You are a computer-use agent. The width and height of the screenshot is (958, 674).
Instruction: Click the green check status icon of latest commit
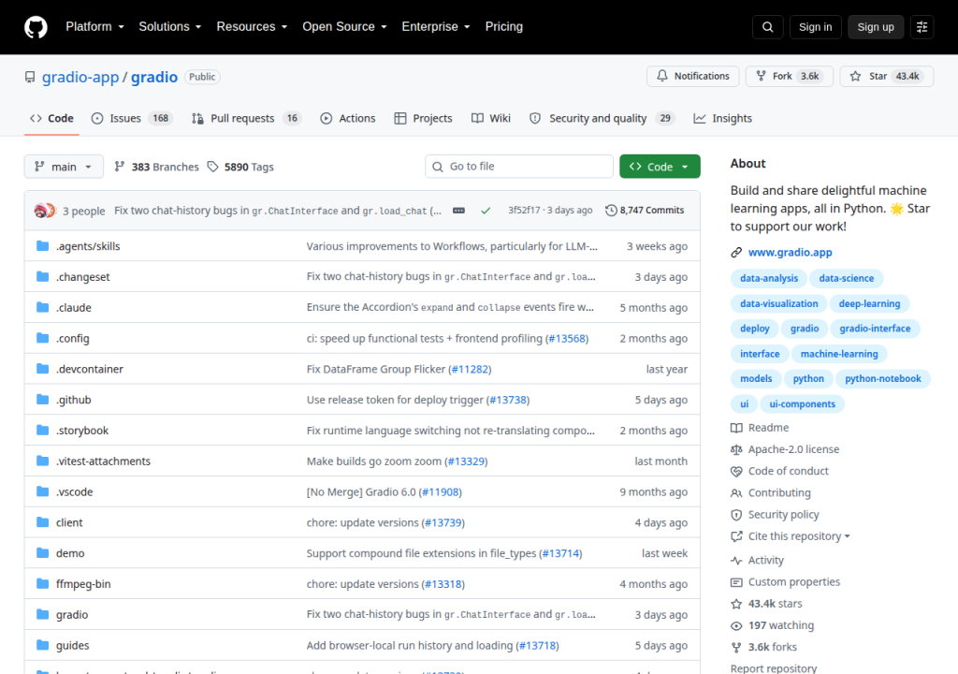coord(486,211)
